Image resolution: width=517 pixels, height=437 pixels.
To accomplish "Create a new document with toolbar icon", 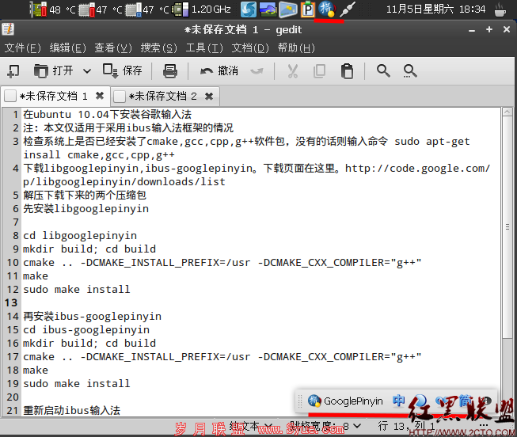I will pyautogui.click(x=13, y=71).
